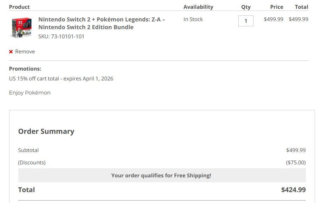This screenshot has width=321, height=203.
Task: Click the Order Summary heading
Action: pos(46,131)
